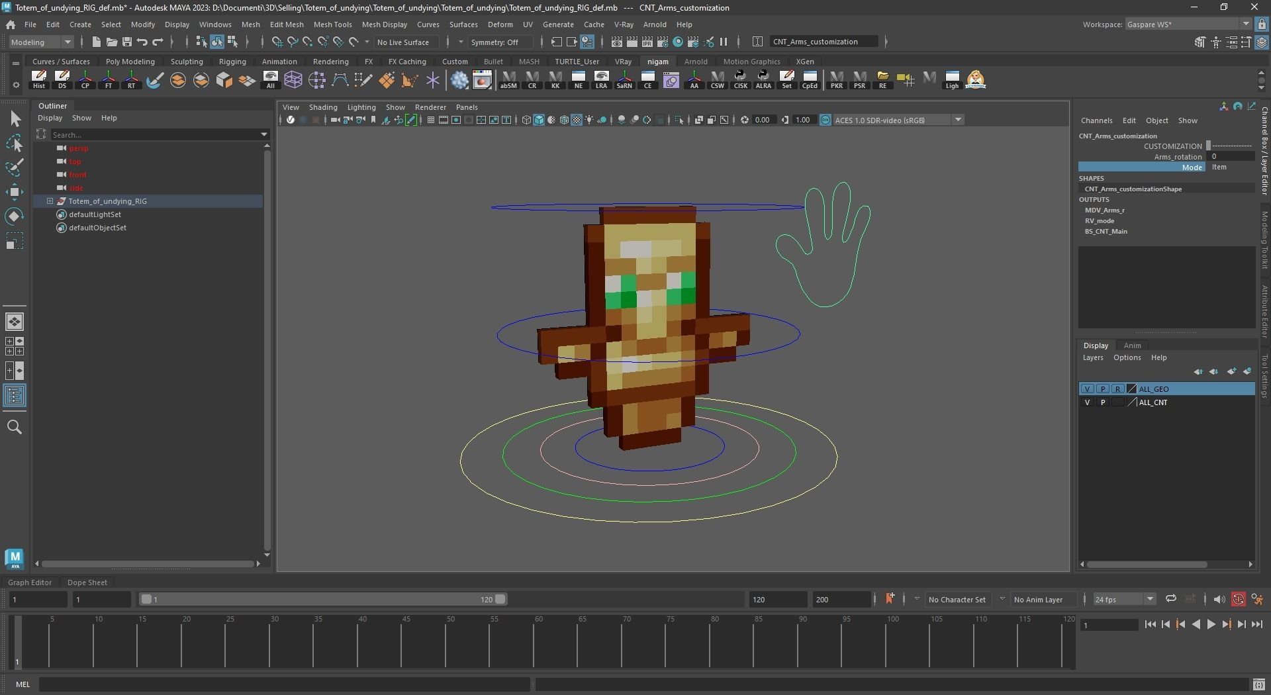1271x695 pixels.
Task: Toggle visibility V of ALL_CNT layer
Action: tap(1087, 402)
